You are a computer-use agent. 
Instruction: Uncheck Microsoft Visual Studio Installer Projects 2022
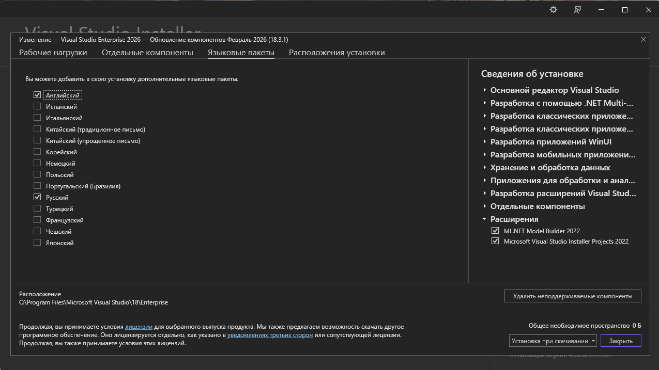(x=495, y=241)
